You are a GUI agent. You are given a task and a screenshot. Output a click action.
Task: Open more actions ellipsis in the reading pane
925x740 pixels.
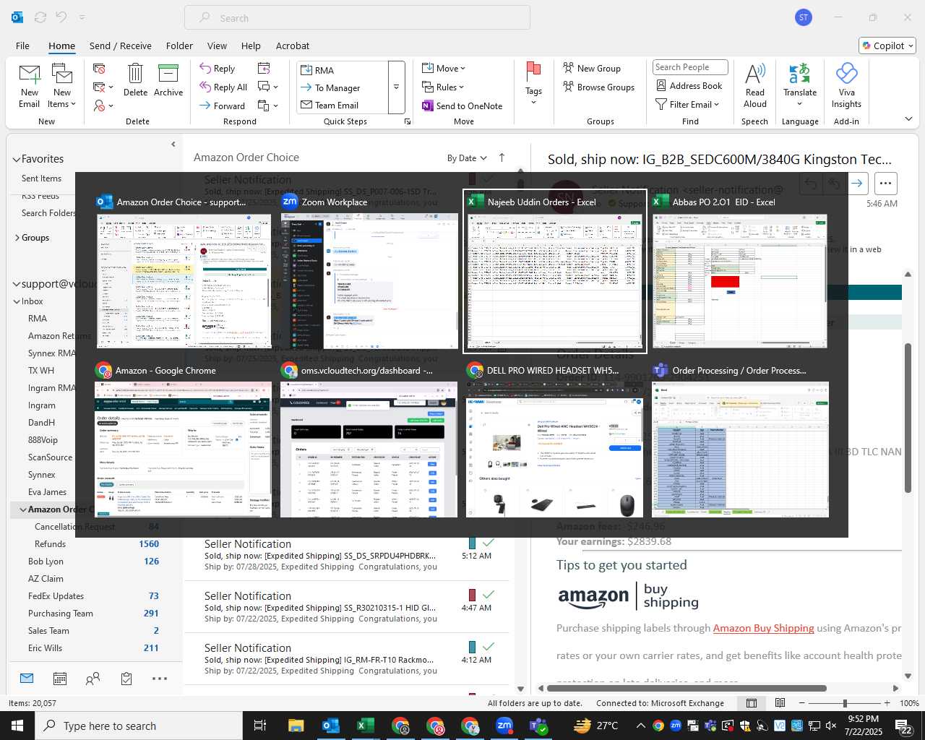click(x=886, y=184)
